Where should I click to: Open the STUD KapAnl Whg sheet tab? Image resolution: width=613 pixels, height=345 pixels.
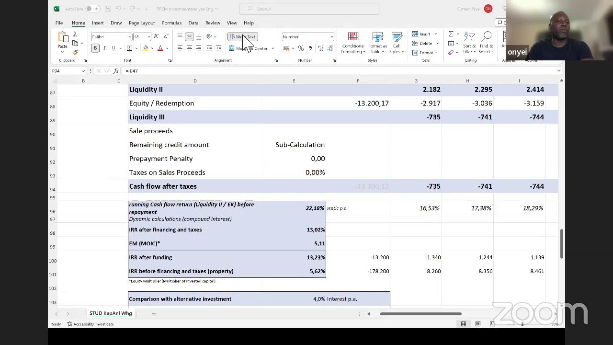coord(111,313)
